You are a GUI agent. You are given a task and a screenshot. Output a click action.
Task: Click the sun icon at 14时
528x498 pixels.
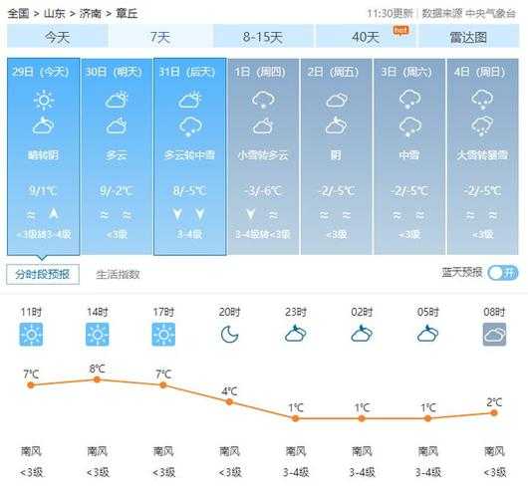(x=98, y=335)
